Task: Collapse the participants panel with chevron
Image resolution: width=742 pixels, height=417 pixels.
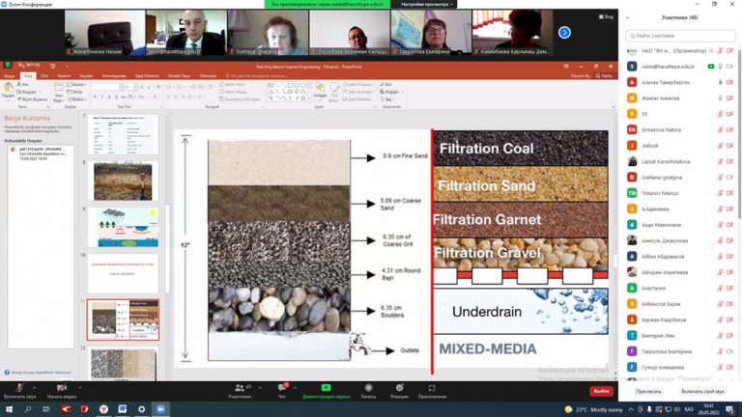Action: point(629,18)
